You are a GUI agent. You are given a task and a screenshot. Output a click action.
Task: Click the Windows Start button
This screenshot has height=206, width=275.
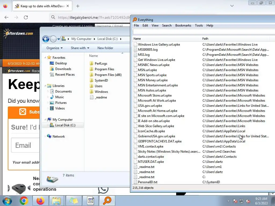click(x=7, y=201)
